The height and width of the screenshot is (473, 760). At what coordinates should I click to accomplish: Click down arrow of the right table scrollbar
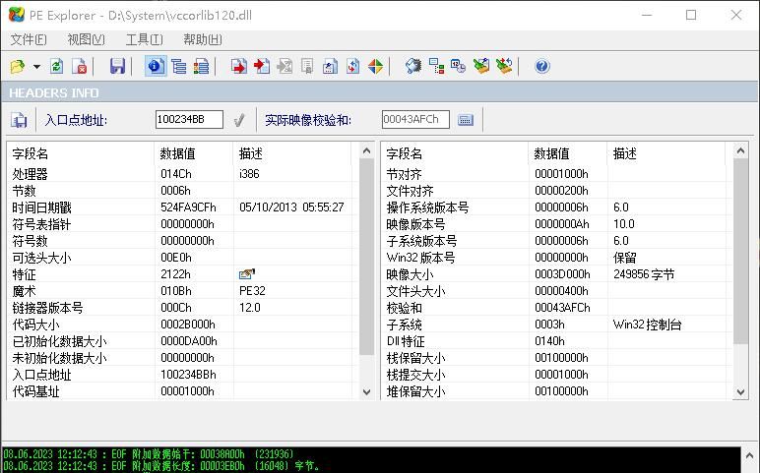[x=740, y=392]
